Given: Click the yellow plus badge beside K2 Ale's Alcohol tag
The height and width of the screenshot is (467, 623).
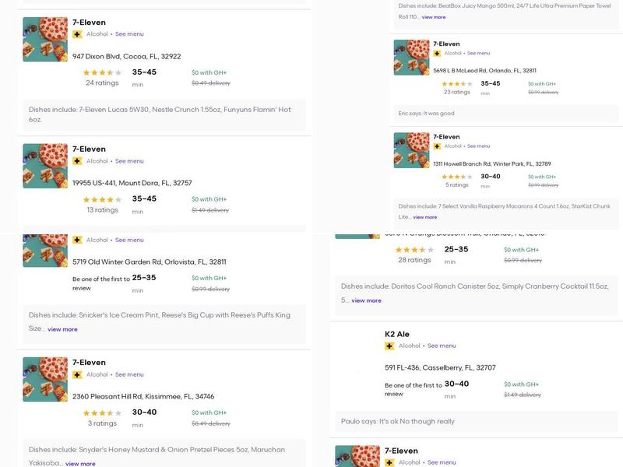Looking at the screenshot, I should tap(389, 346).
